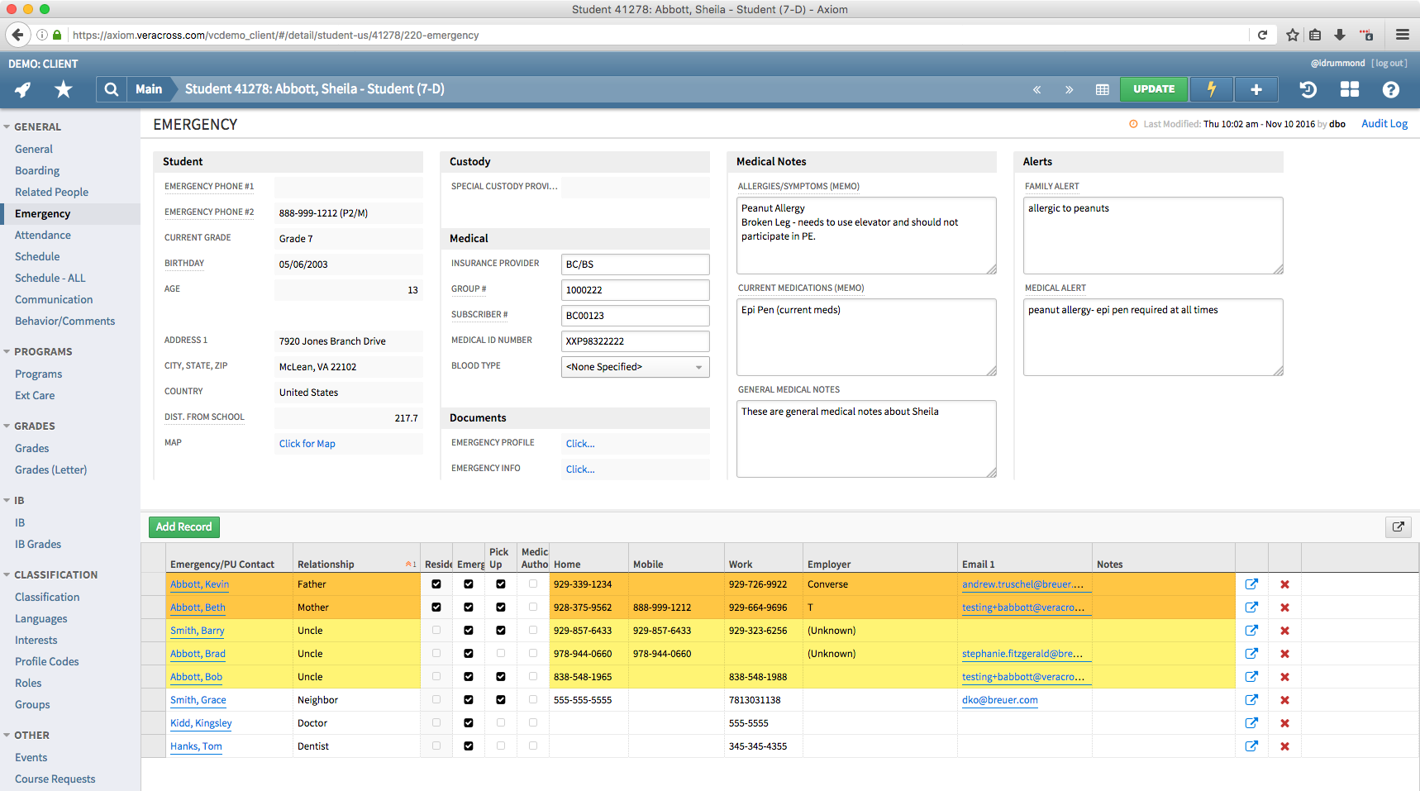This screenshot has height=791, width=1420.
Task: Open the history clock icon
Action: 1308,89
